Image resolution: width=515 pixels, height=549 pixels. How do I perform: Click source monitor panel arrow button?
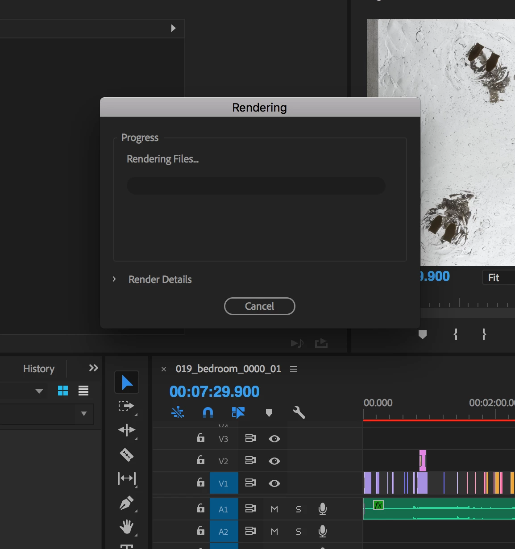pyautogui.click(x=174, y=28)
